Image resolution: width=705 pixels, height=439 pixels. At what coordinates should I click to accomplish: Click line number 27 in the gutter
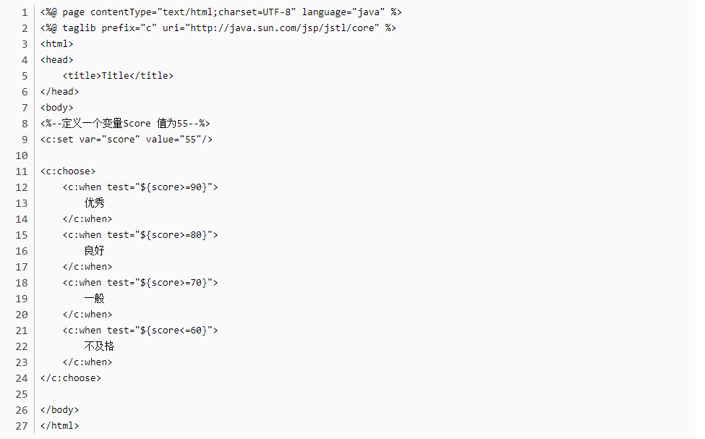(22, 426)
